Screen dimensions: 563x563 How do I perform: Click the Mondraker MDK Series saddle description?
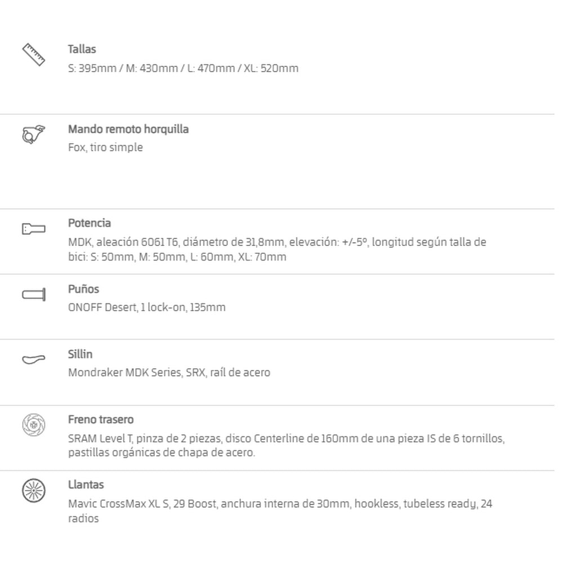coord(169,373)
